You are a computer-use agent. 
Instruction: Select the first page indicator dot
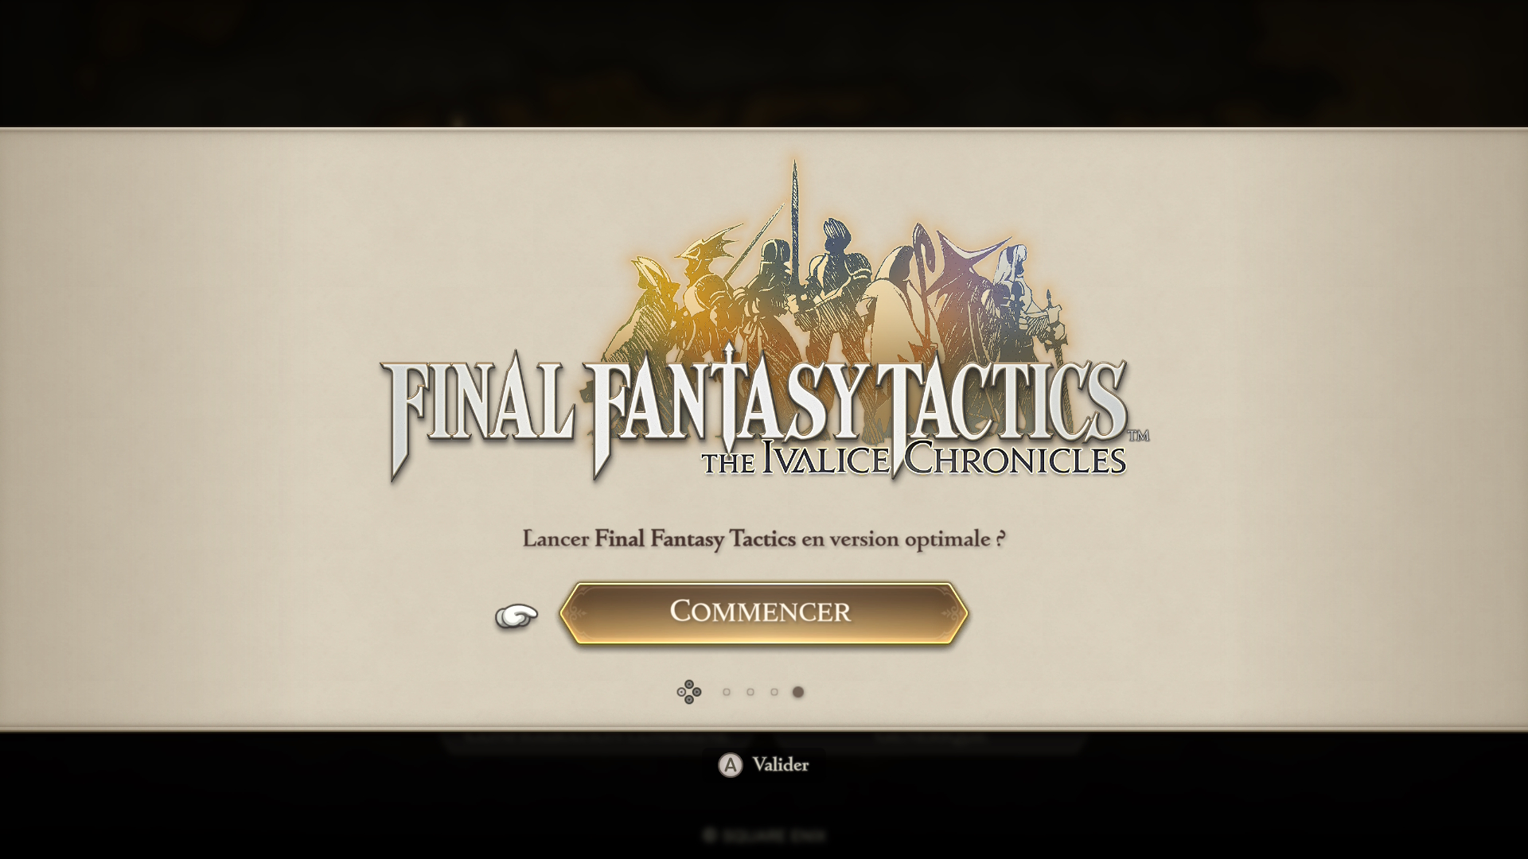(726, 692)
